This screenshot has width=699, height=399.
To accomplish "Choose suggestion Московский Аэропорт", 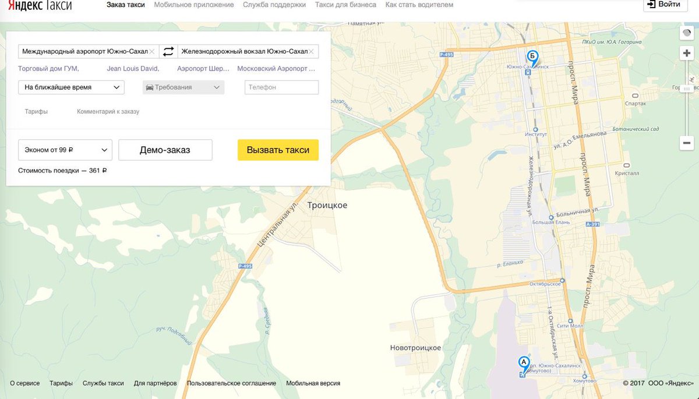I will pyautogui.click(x=276, y=69).
